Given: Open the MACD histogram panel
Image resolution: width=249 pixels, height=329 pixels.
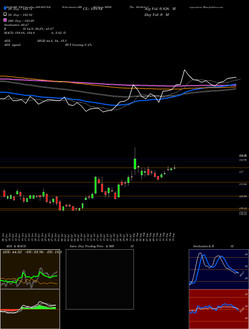Looking at the screenshot, I should [30, 309].
